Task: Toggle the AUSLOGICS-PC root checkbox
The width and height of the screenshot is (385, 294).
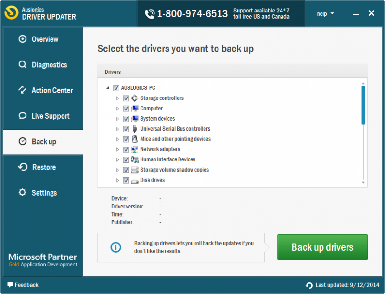Action: click(116, 88)
